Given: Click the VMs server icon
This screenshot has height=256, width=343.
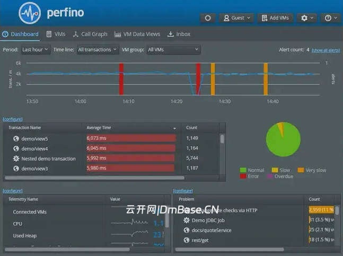Looking at the screenshot, I should point(49,34).
